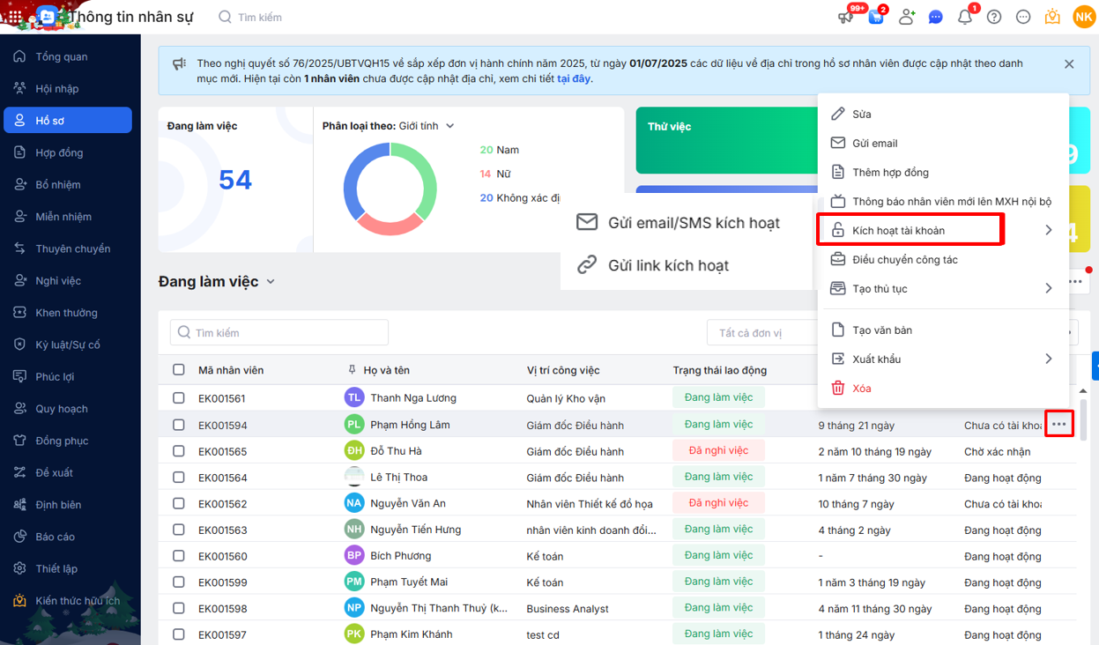Tick the checkbox for employee EK001561
Viewport: 1099px width, 645px height.
click(179, 398)
